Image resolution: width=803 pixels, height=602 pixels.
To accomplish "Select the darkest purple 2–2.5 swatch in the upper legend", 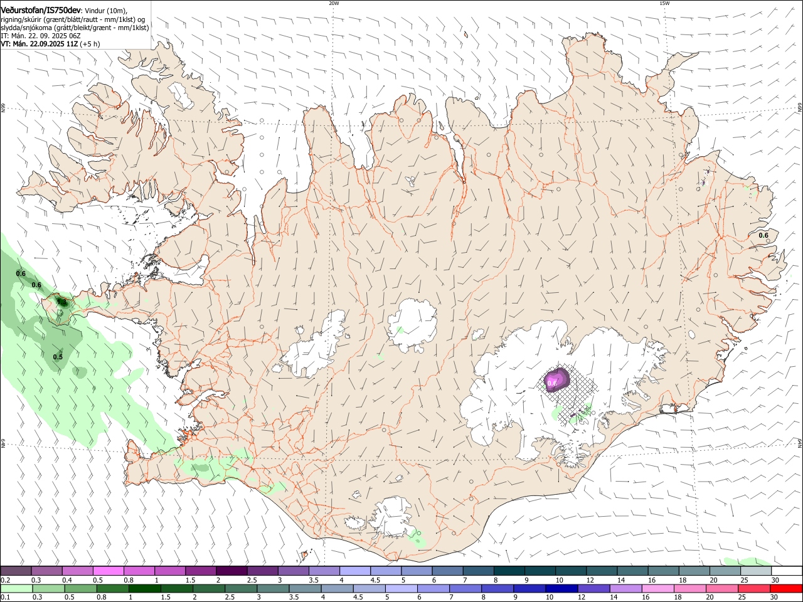I will [x=231, y=571].
